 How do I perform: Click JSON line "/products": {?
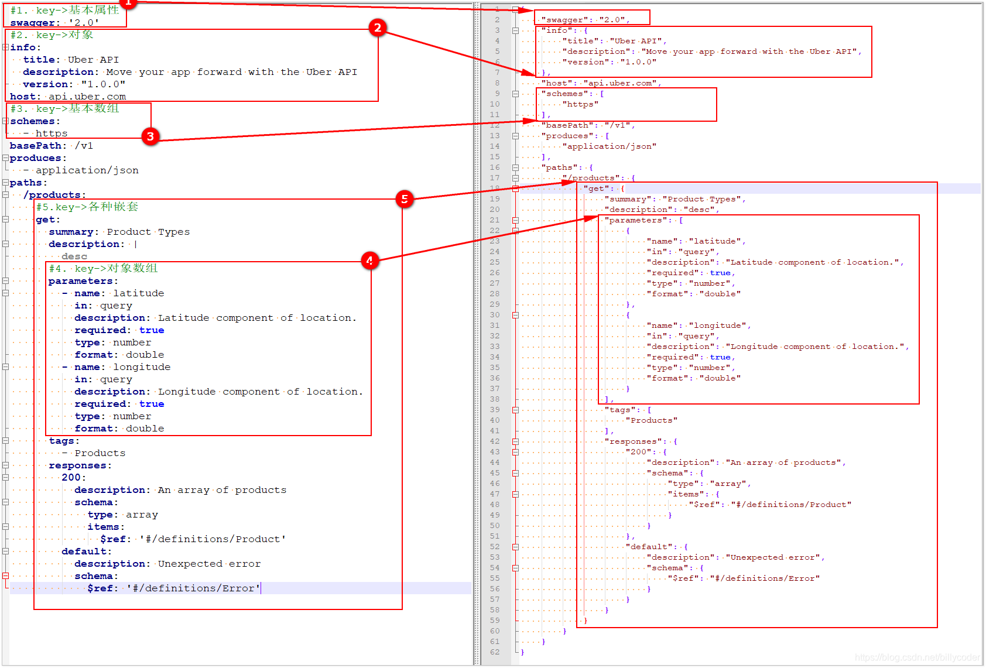pos(598,178)
